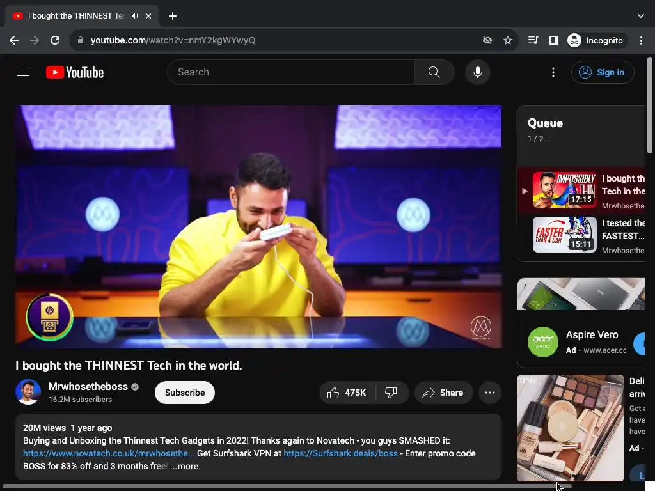Click the acer America logo circle
The width and height of the screenshot is (655, 491).
(x=543, y=342)
